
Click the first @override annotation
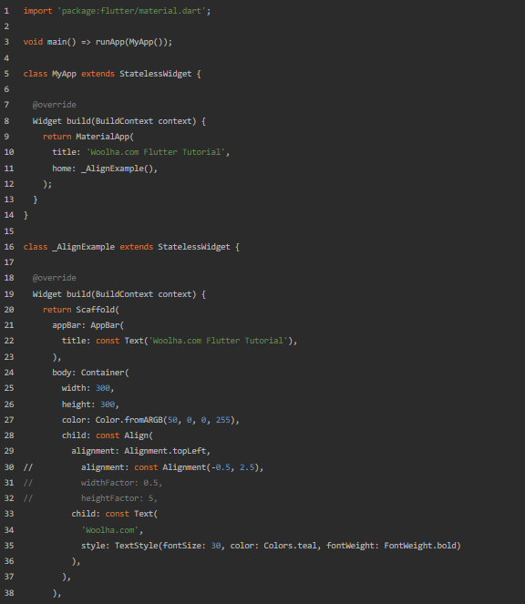[x=55, y=105]
